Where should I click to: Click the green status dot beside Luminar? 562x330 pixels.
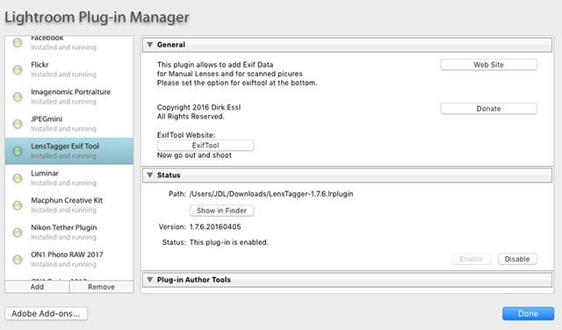18,178
